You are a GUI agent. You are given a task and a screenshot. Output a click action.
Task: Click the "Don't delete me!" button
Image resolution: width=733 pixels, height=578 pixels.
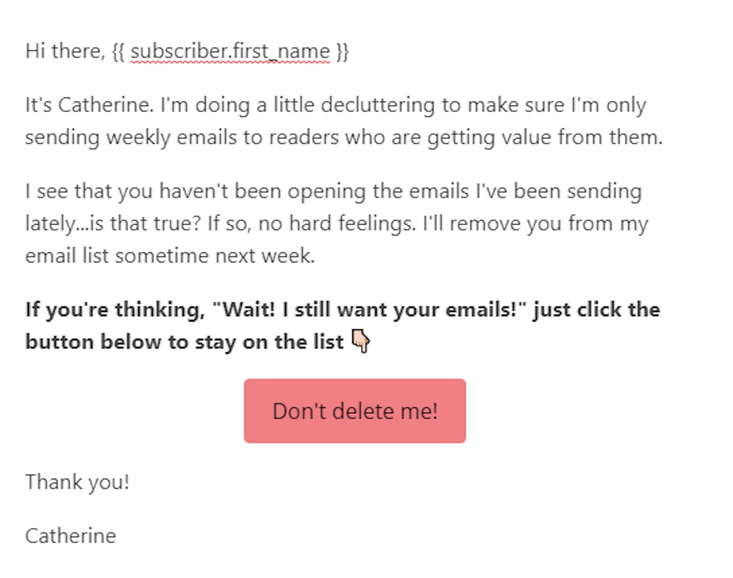click(355, 411)
